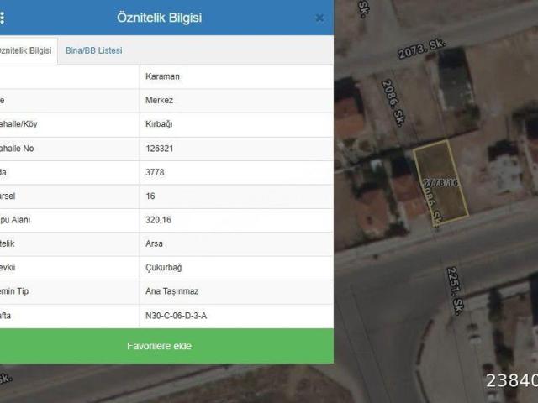Open the three-dots menu in panel header
The image size is (538, 403).
(x=2, y=18)
